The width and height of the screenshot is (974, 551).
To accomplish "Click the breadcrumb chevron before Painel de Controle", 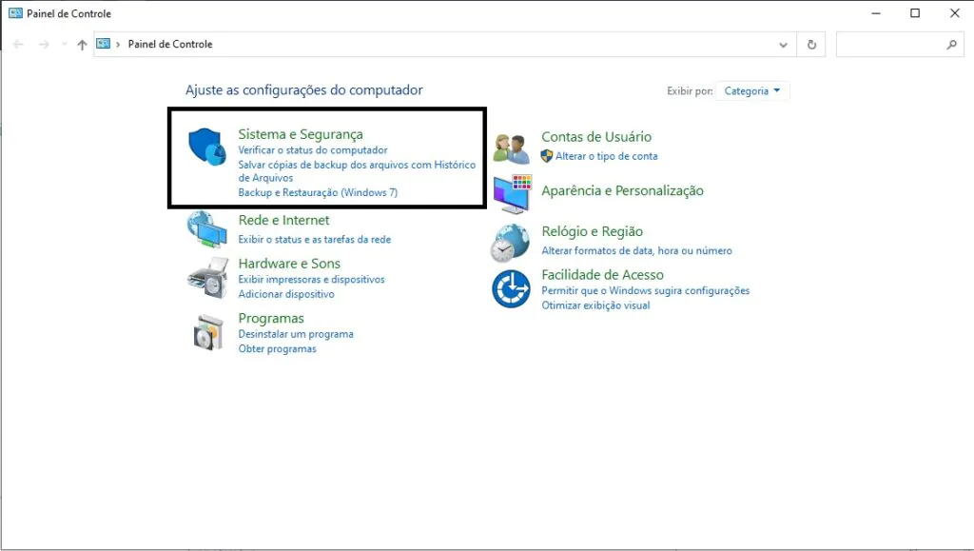I will click(x=117, y=44).
